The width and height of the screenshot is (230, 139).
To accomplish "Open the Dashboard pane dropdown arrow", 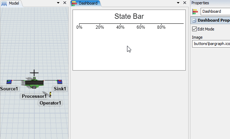I will pyautogui.click(x=178, y=3).
